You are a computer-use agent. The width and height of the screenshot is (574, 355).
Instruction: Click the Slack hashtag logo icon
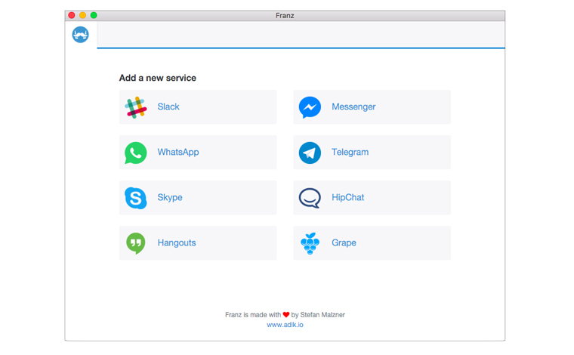[135, 107]
